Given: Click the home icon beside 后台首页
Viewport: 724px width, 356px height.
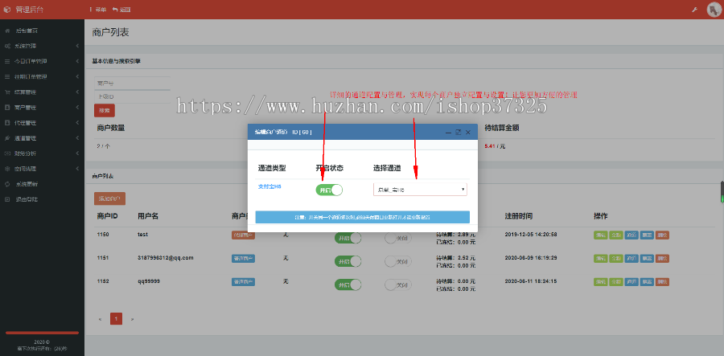Looking at the screenshot, I should tap(7, 31).
